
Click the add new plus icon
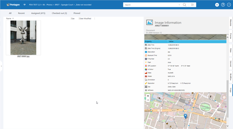217,5
